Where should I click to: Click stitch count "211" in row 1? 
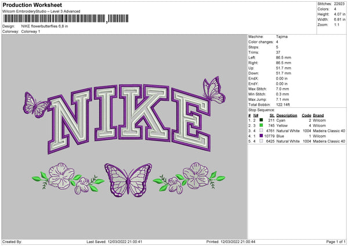[x=271, y=120]
